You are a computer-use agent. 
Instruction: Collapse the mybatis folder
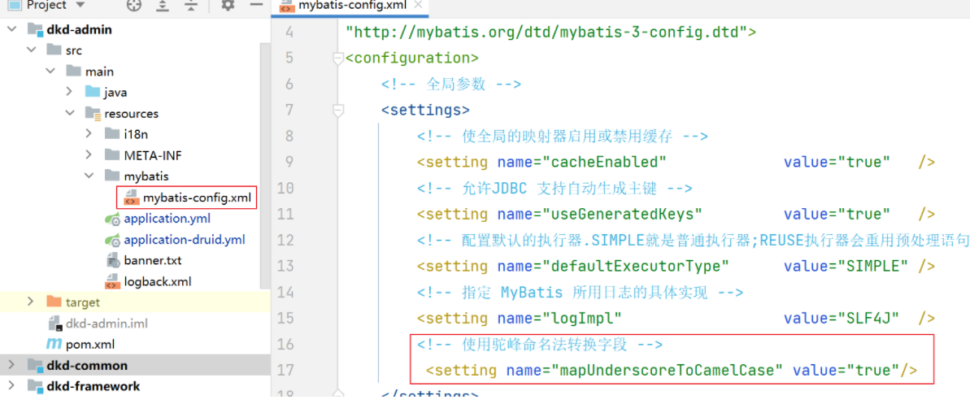tap(89, 176)
